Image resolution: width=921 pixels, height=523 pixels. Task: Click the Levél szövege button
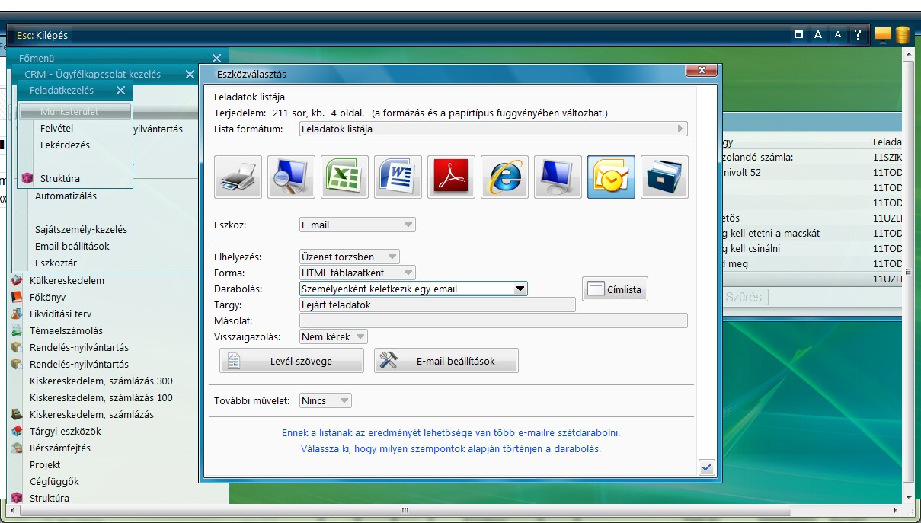[x=291, y=361]
